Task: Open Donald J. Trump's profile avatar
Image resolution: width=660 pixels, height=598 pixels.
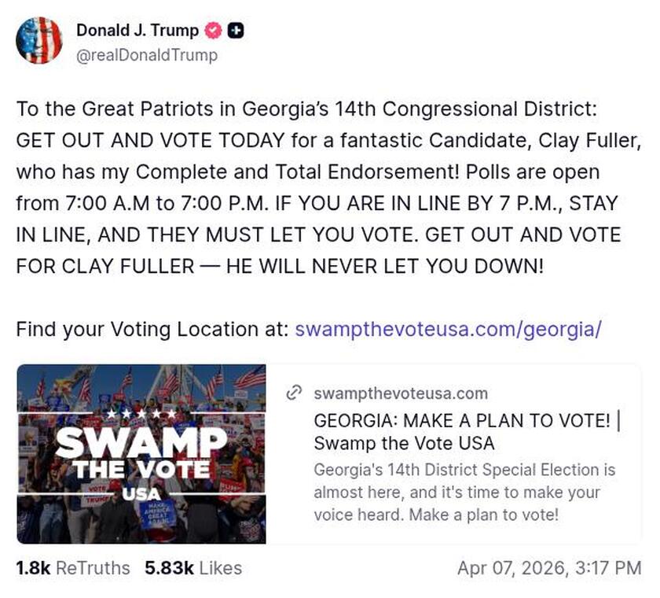Action: [x=40, y=41]
